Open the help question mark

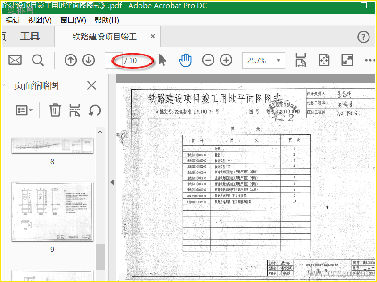click(x=363, y=37)
